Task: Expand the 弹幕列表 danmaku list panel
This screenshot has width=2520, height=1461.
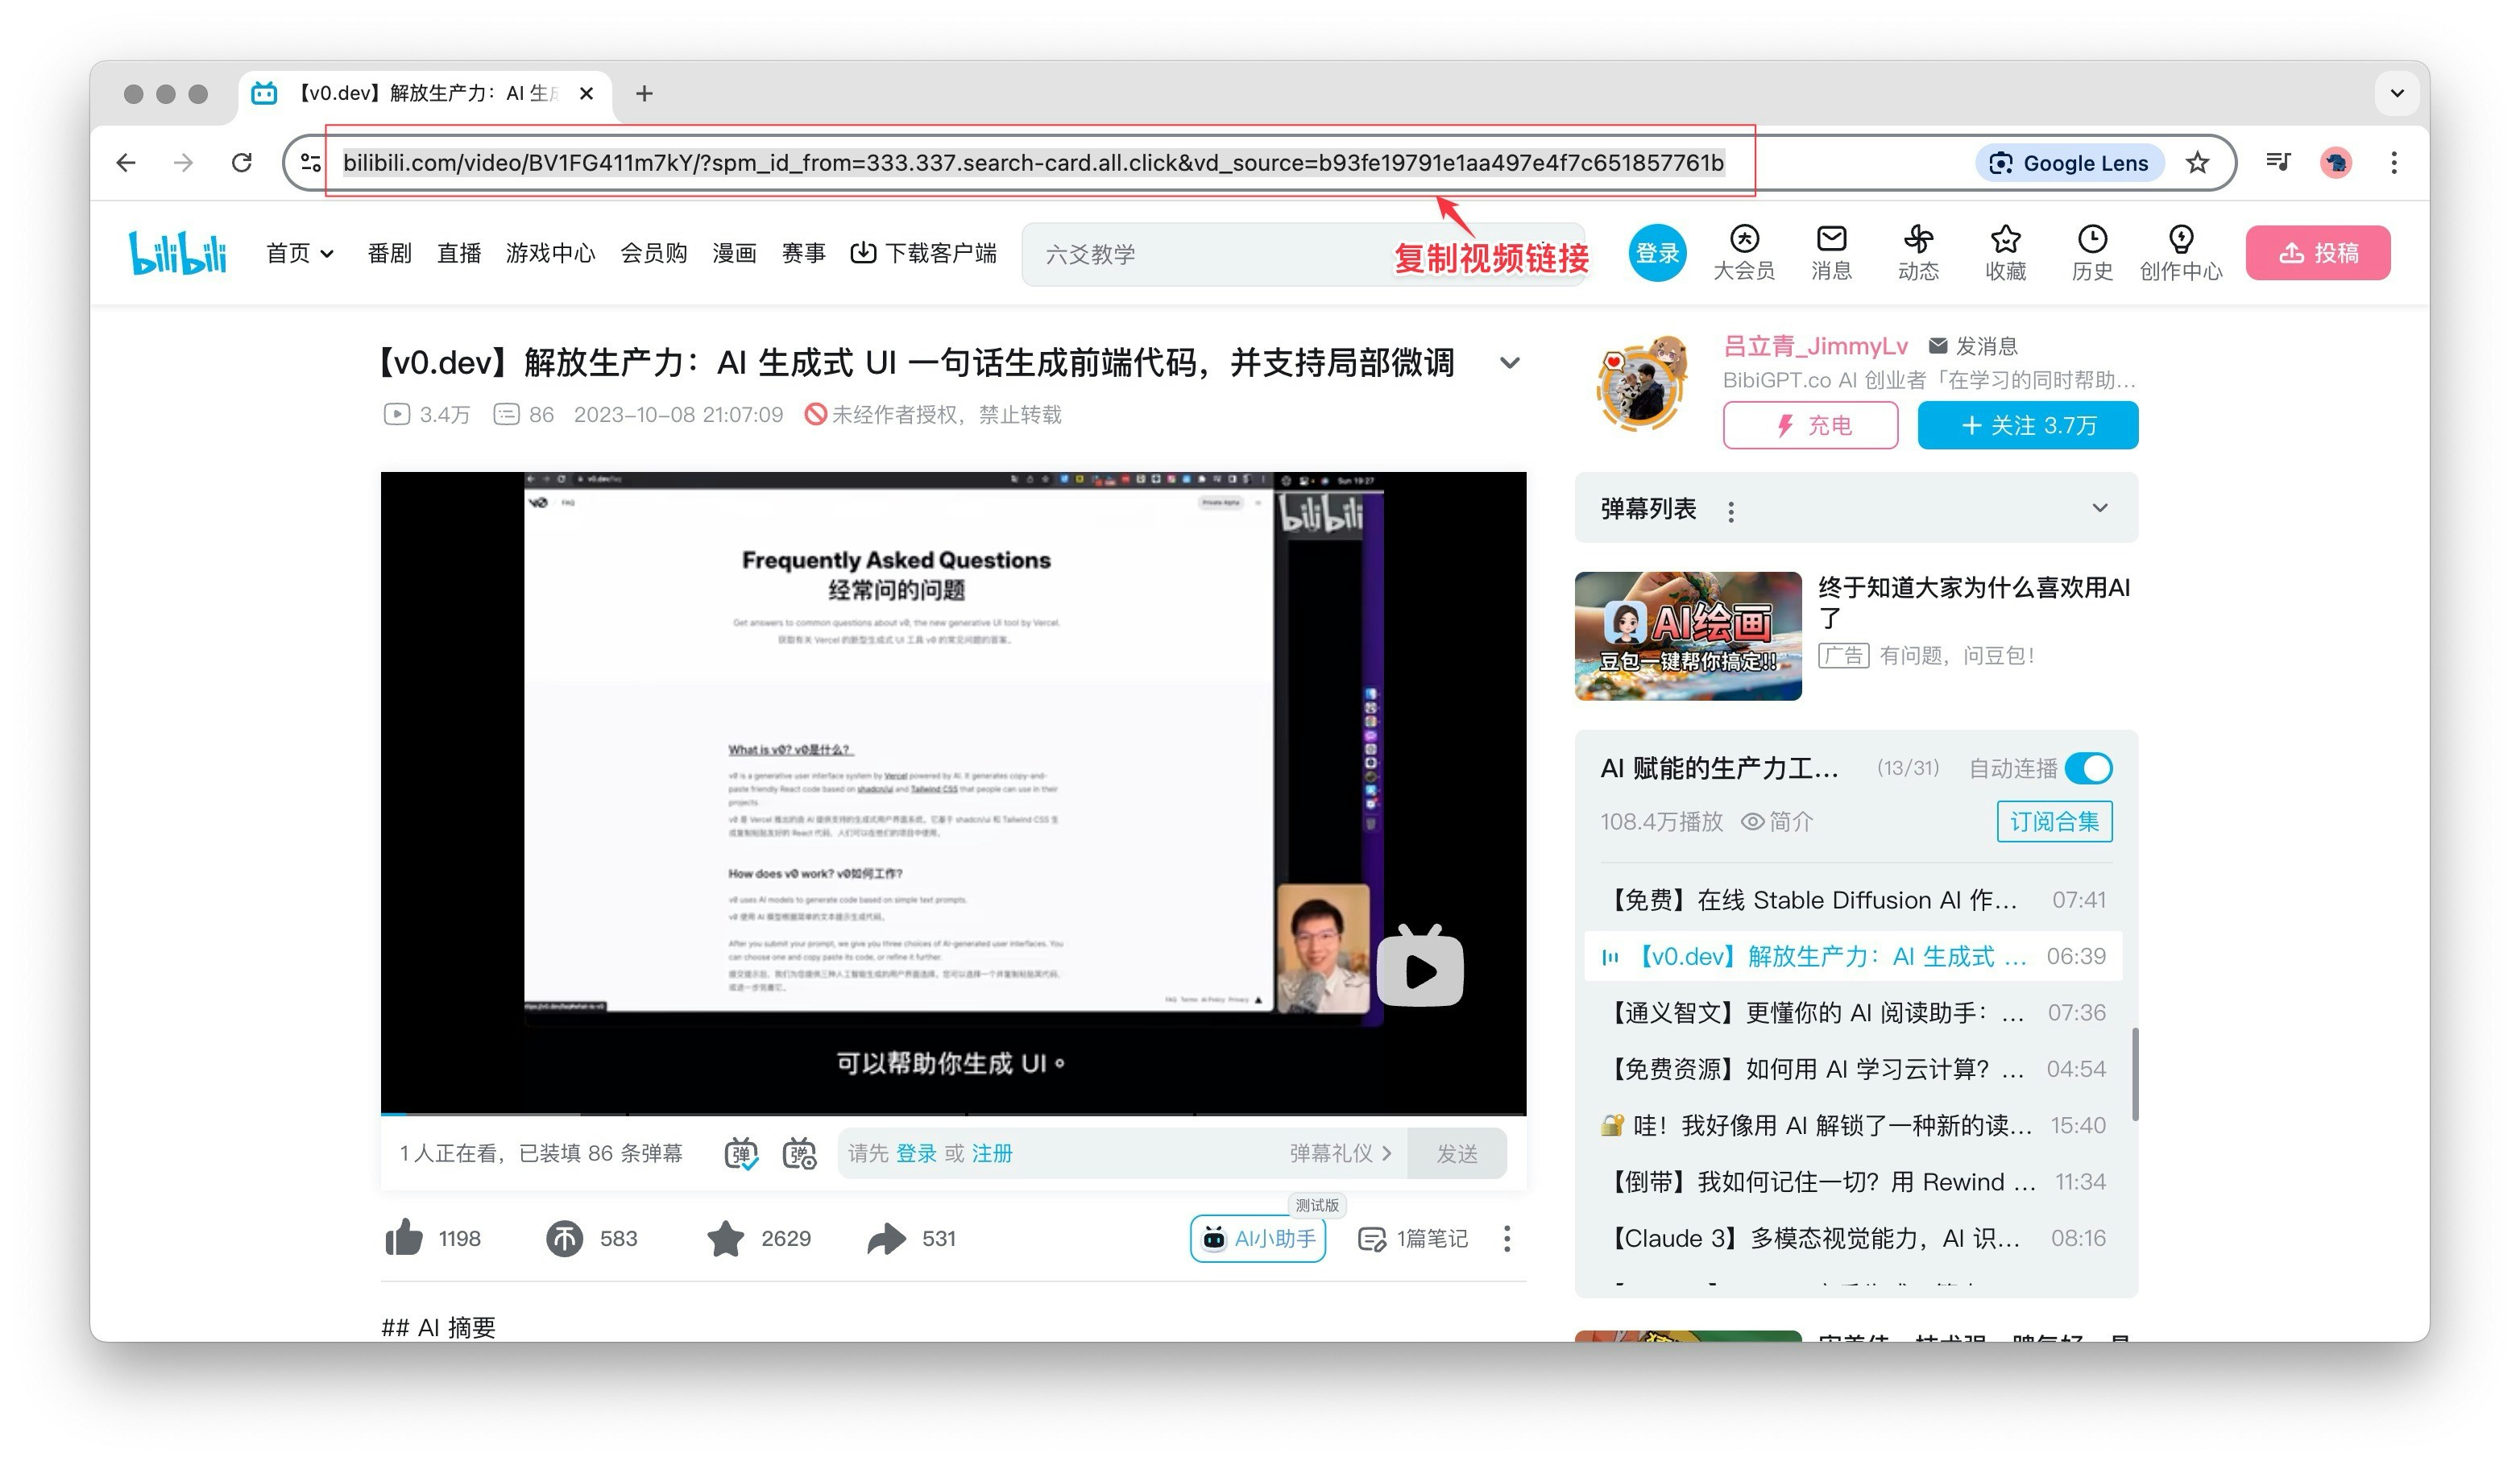Action: click(2099, 508)
